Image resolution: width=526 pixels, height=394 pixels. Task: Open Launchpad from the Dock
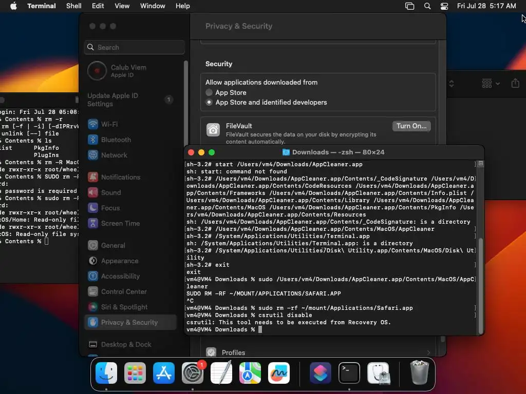point(135,373)
